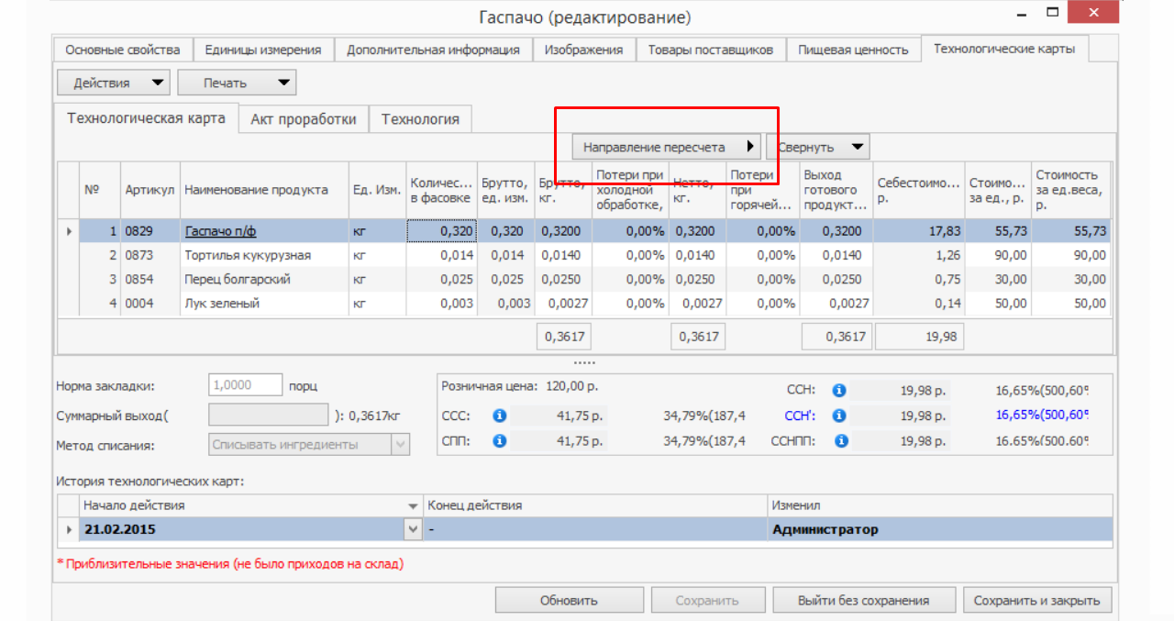1174x621 pixels.
Task: Maximize the Гаспачо editing window
Action: click(x=1055, y=14)
